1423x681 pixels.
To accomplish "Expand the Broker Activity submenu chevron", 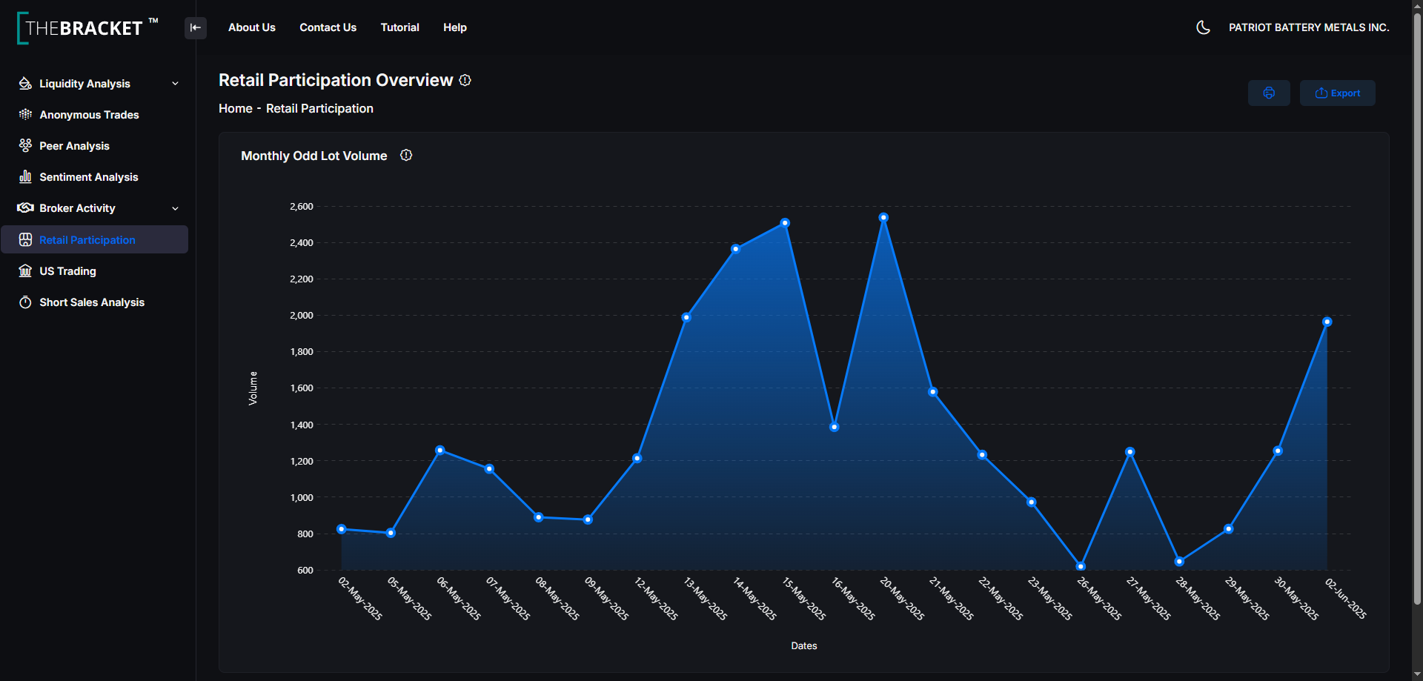I will [175, 208].
